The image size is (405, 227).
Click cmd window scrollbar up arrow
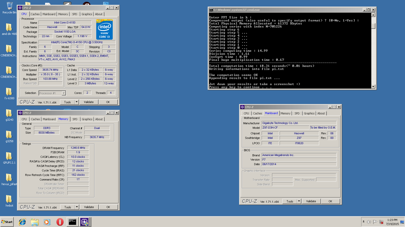coord(373,15)
